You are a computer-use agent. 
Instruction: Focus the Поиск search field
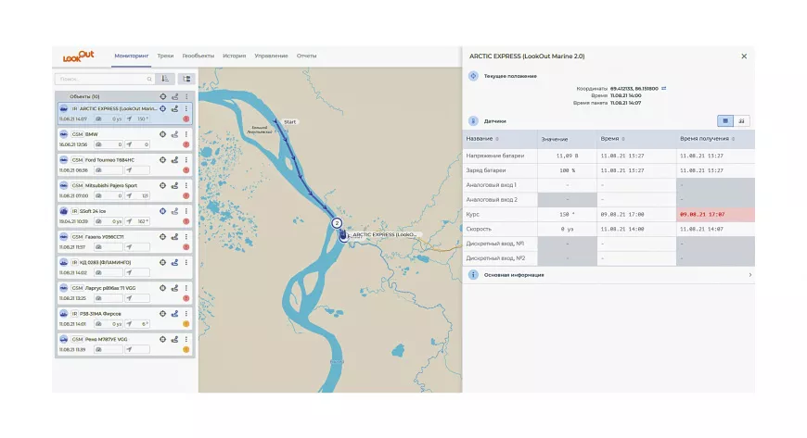point(105,79)
